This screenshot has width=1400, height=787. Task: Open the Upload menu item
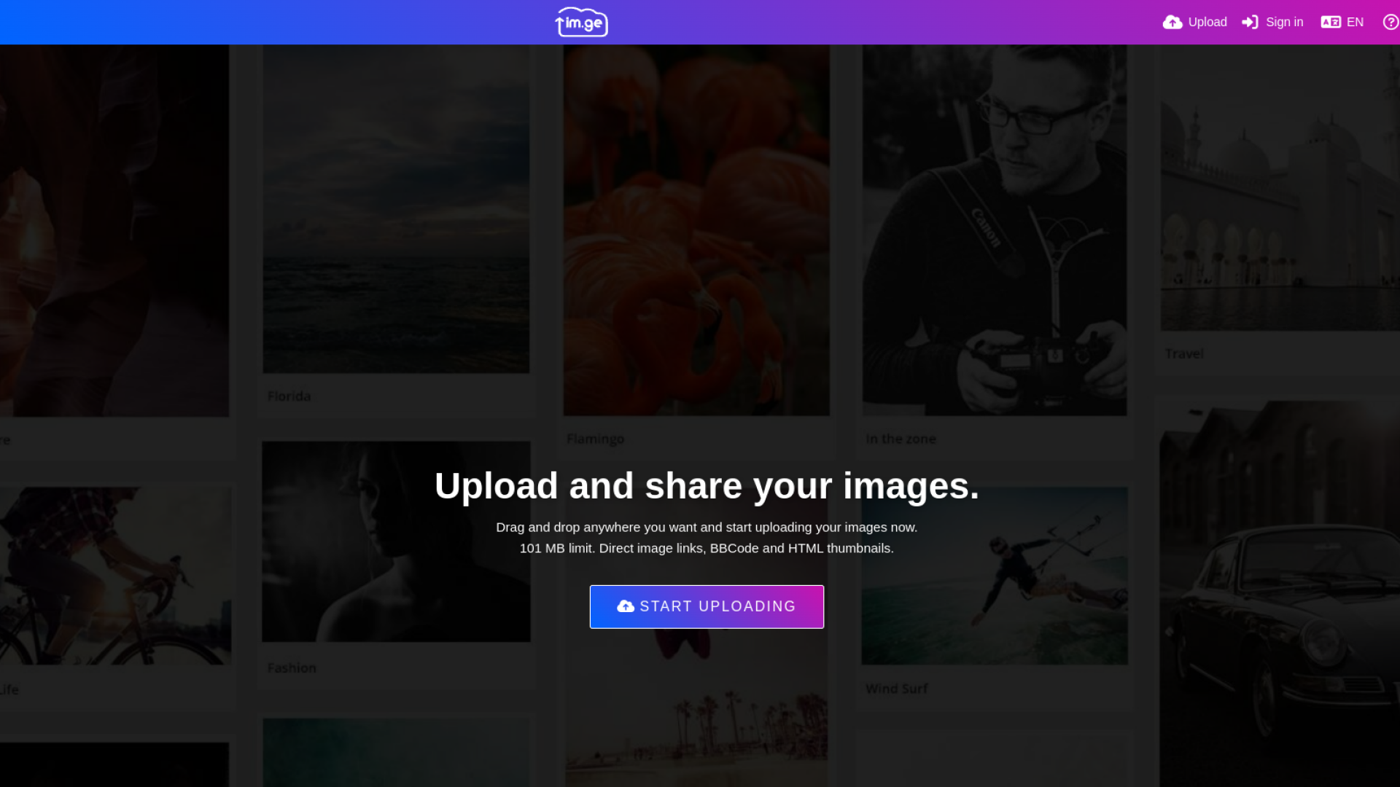(x=1207, y=22)
